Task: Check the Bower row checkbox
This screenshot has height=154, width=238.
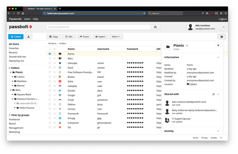Action: click(x=50, y=77)
